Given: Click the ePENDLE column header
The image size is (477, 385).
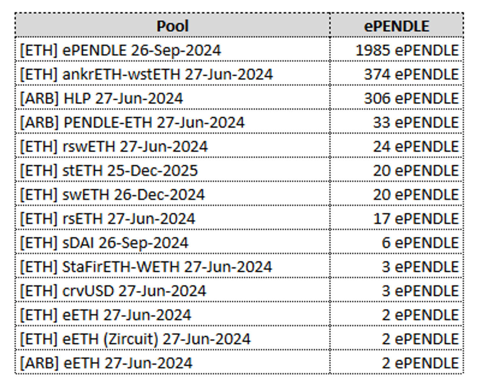Looking at the screenshot, I should click(396, 26).
